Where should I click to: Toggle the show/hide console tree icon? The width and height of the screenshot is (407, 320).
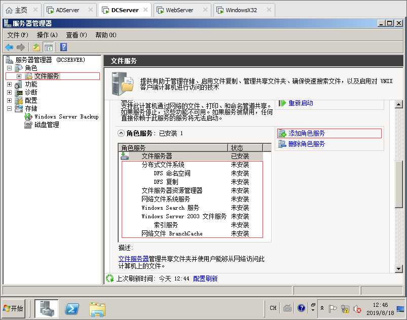coord(48,47)
